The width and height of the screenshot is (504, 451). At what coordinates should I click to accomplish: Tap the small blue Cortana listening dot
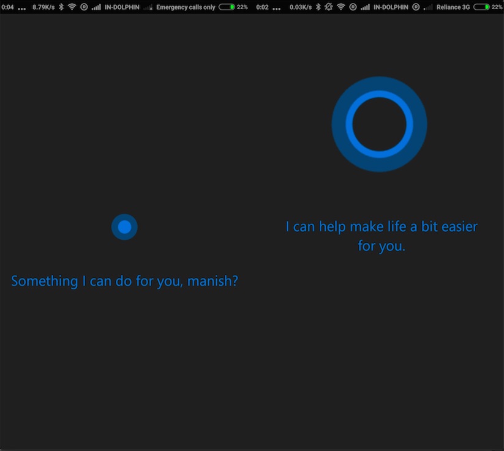124,226
